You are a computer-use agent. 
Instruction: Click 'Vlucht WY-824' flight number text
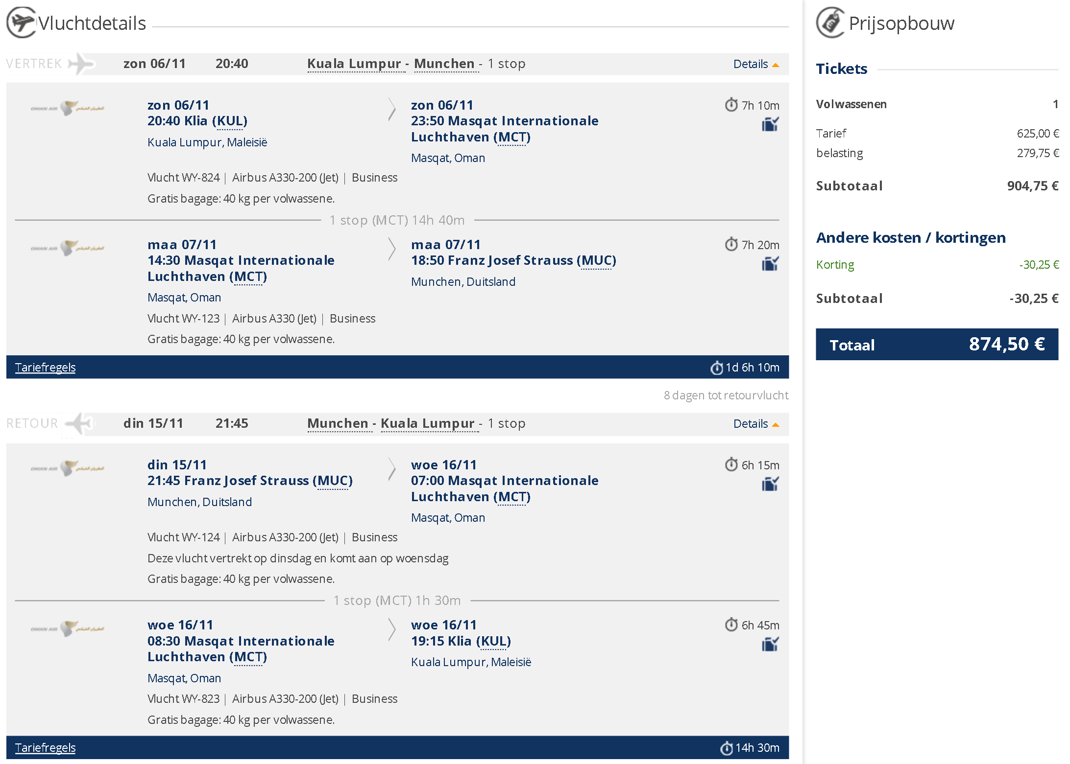[x=184, y=178]
